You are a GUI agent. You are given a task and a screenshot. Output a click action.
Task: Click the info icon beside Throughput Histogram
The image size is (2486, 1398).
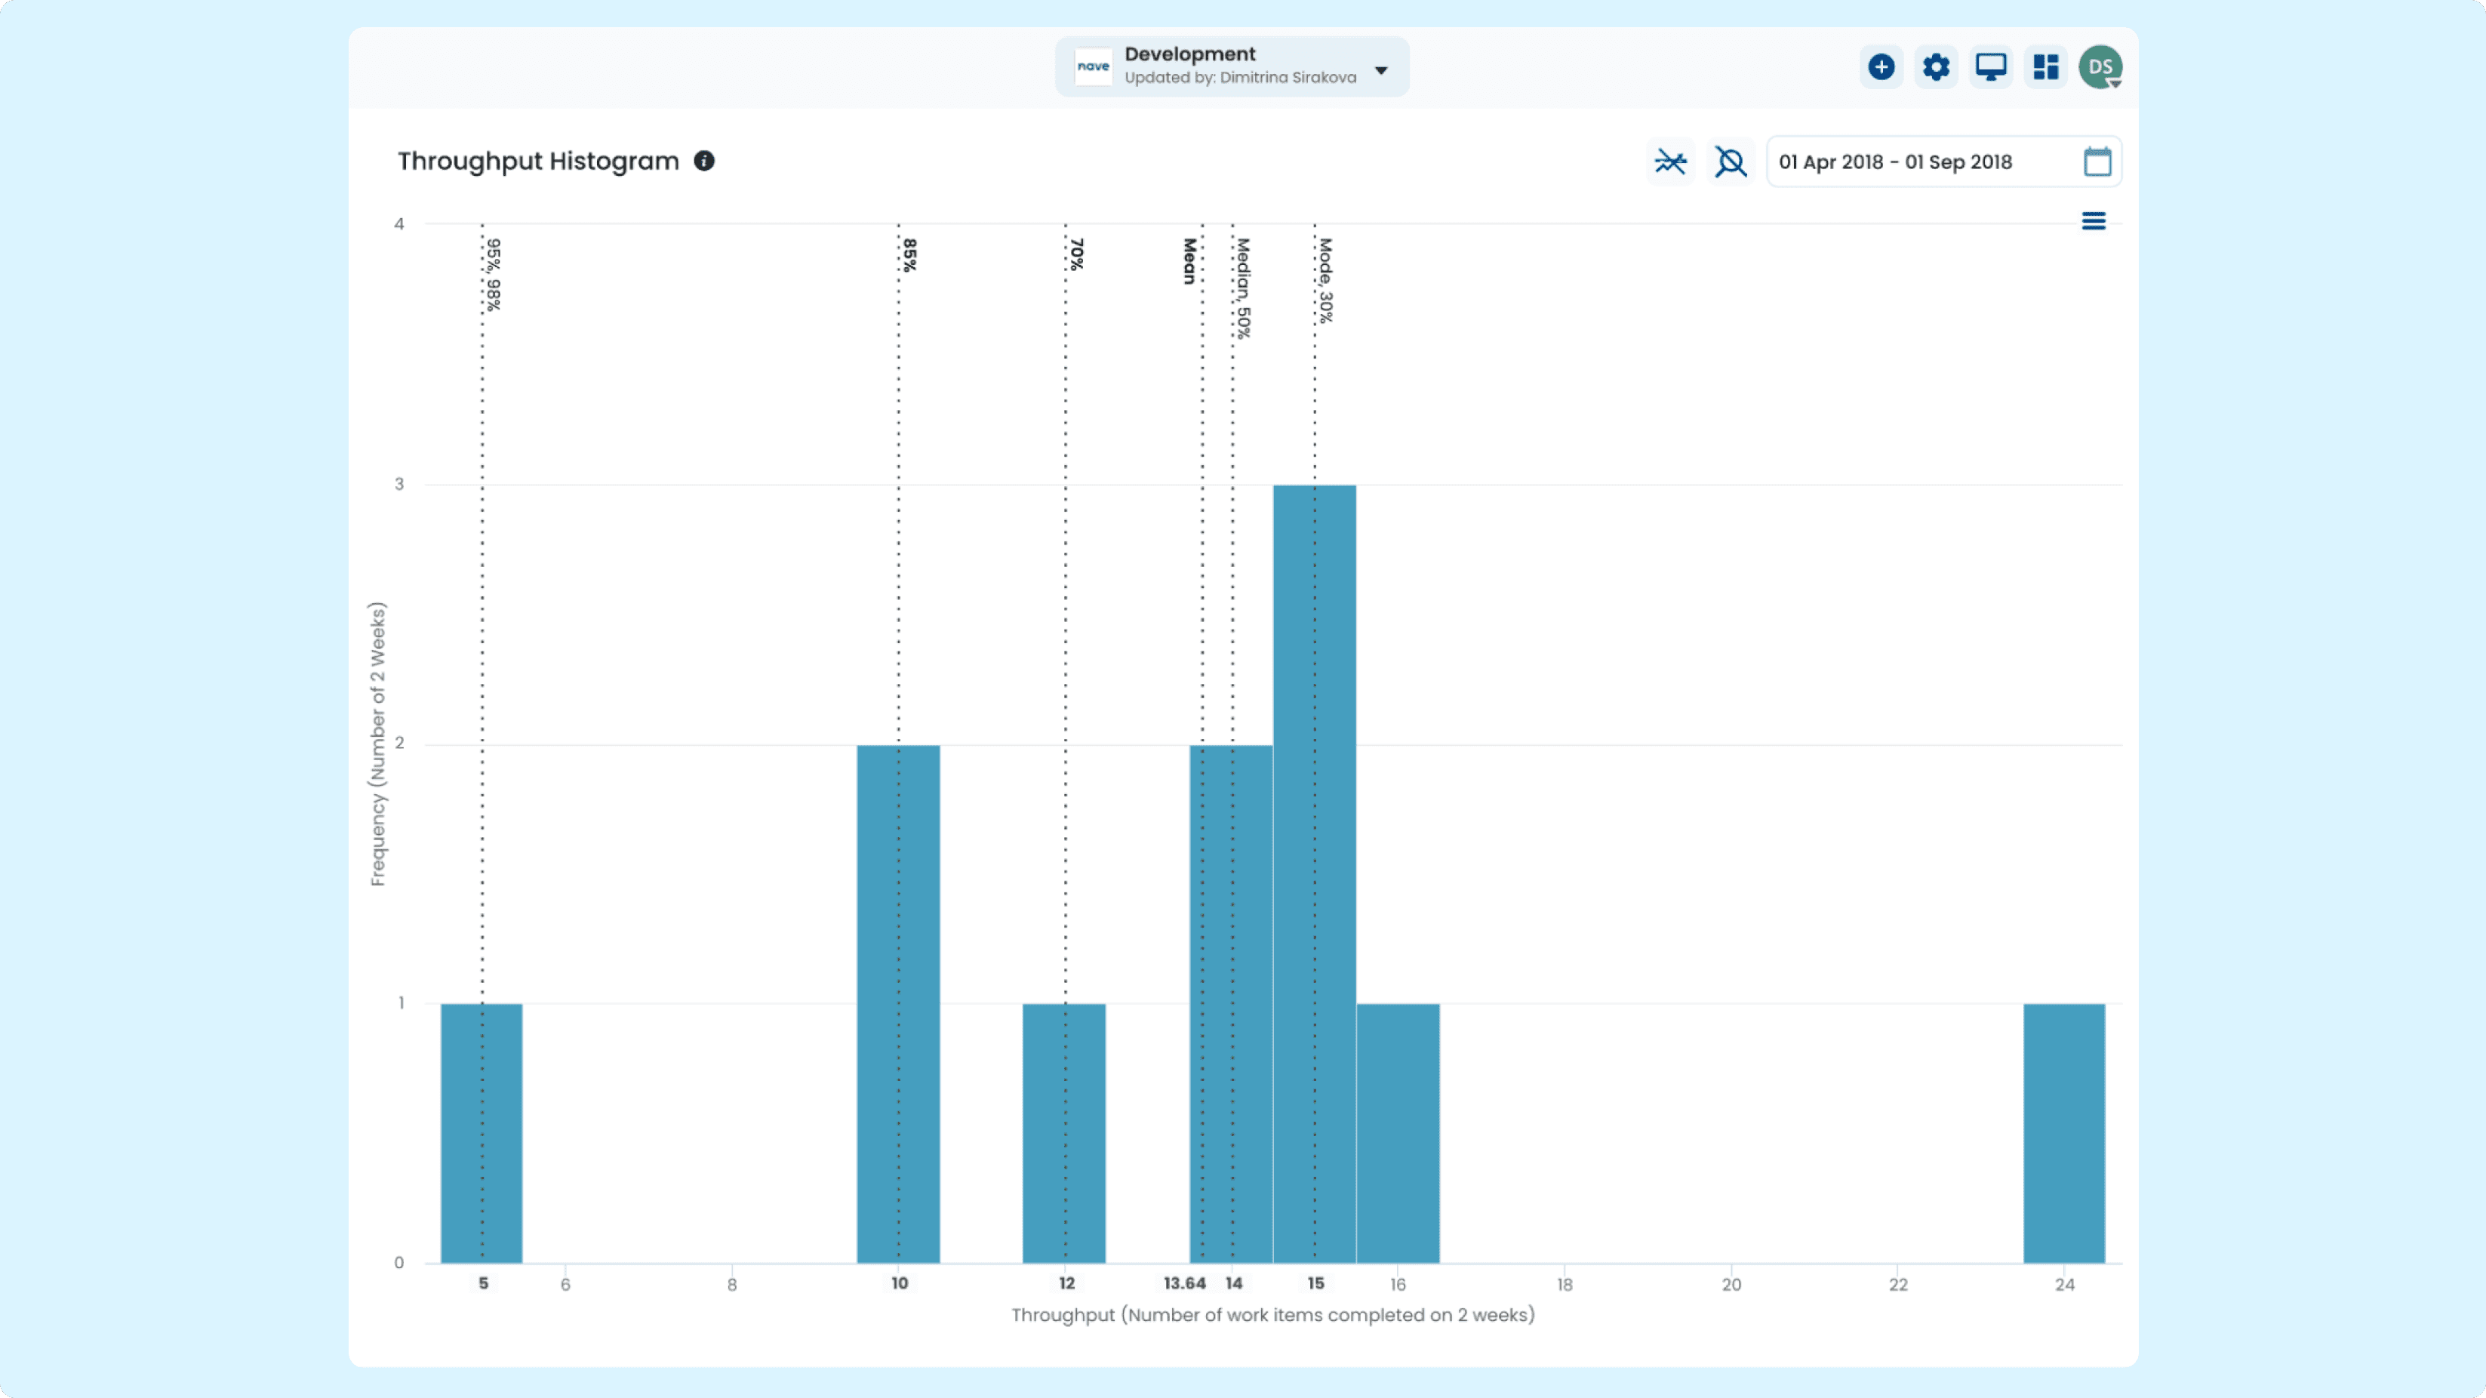[x=704, y=162]
